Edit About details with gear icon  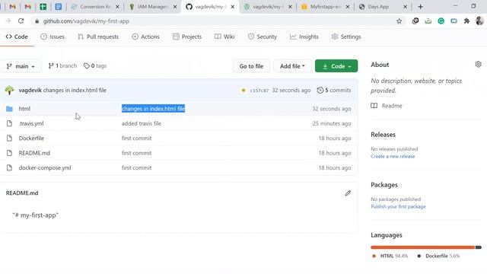[479, 64]
